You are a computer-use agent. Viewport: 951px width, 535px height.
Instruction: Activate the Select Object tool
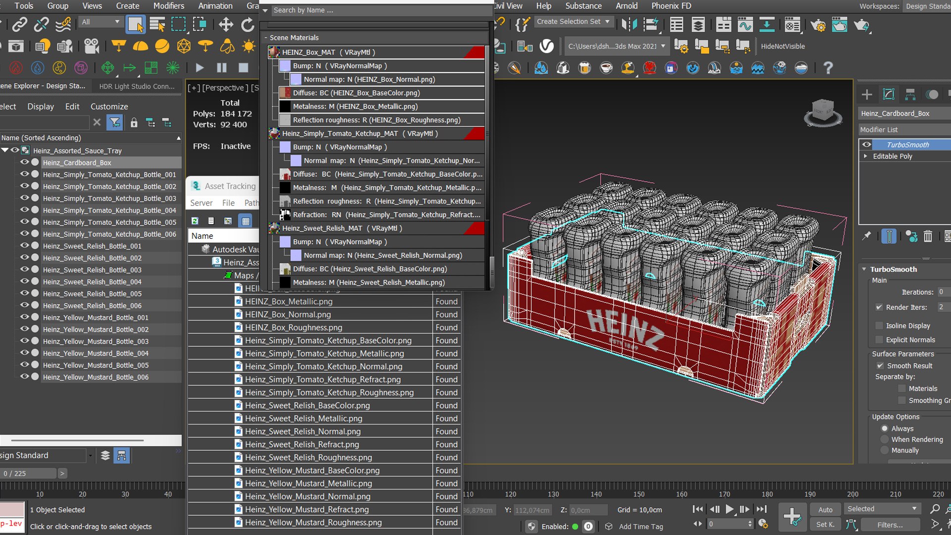(x=135, y=24)
